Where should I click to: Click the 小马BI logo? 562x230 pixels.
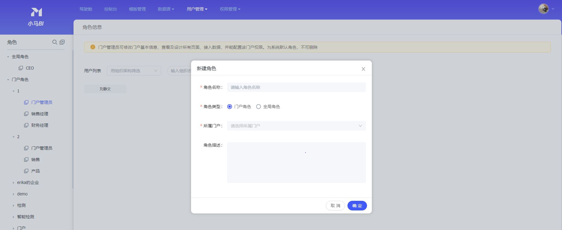coord(36,17)
